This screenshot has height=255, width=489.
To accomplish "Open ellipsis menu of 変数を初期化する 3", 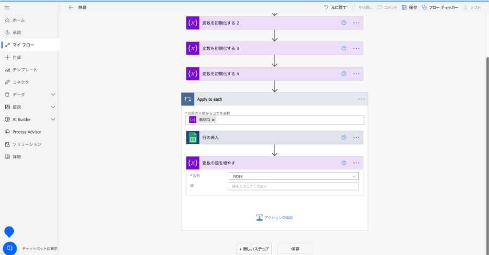I will coord(356,48).
